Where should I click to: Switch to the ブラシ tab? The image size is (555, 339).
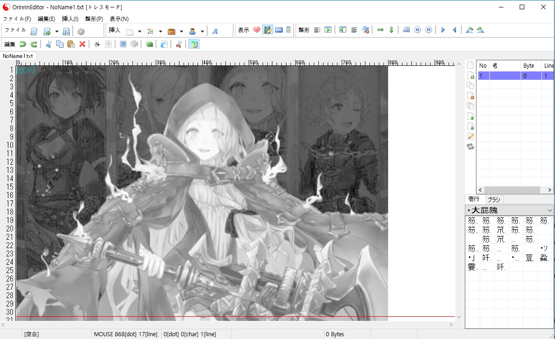[494, 199]
